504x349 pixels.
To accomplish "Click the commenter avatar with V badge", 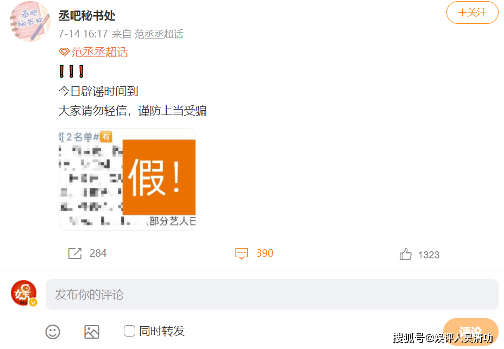I will point(24,293).
